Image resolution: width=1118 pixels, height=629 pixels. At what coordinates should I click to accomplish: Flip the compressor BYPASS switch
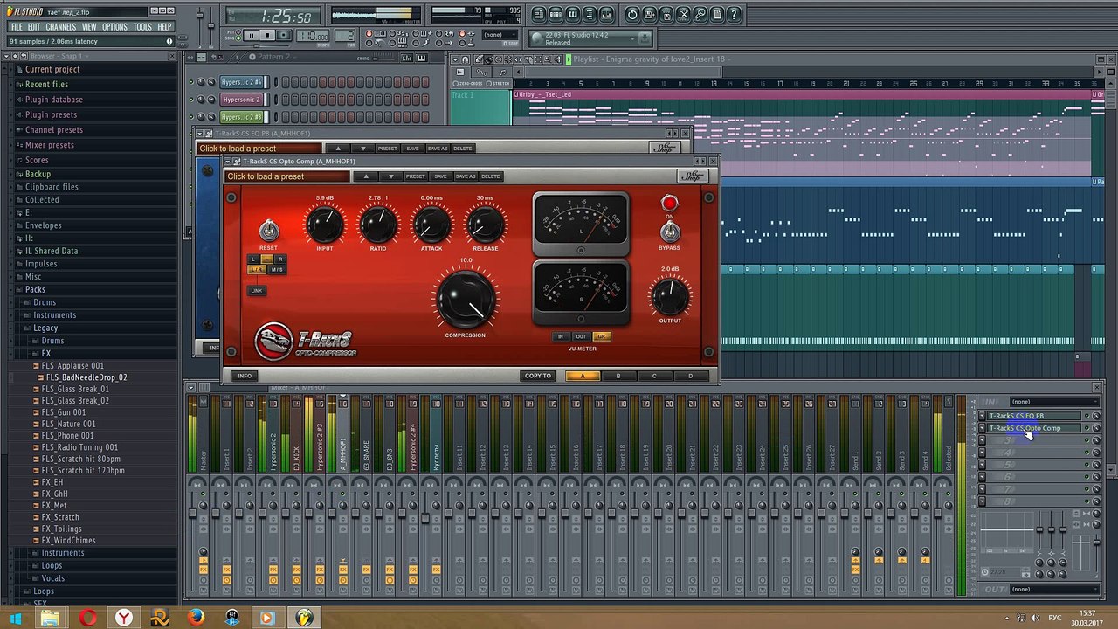pos(669,232)
